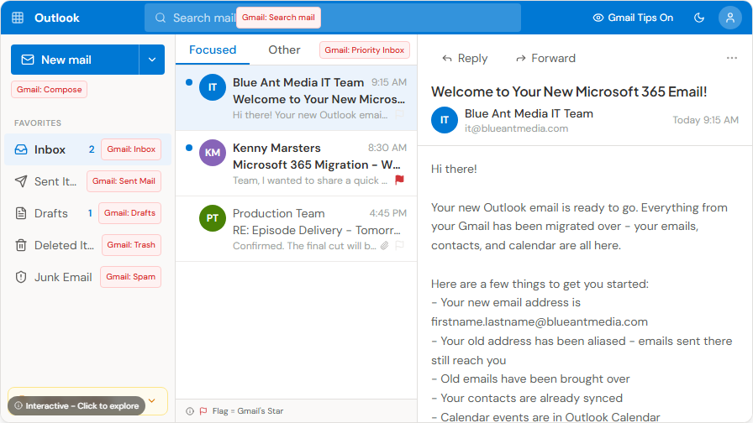Viewport: 753px width, 423px height.
Task: Open the account profile avatar
Action: point(730,18)
